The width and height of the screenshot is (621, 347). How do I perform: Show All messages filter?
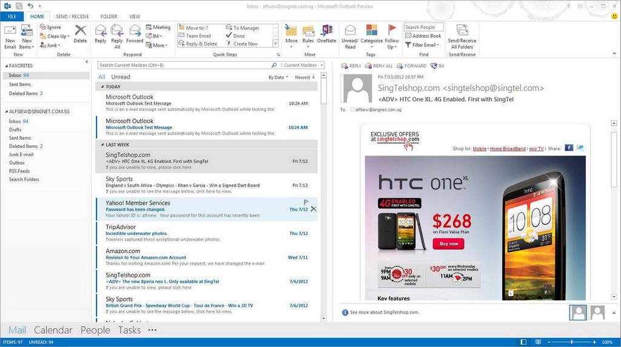102,77
